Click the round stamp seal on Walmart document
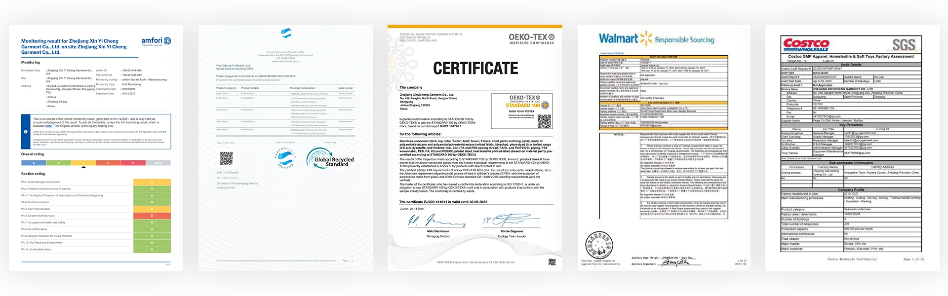The height and width of the screenshot is (296, 948). 599,245
